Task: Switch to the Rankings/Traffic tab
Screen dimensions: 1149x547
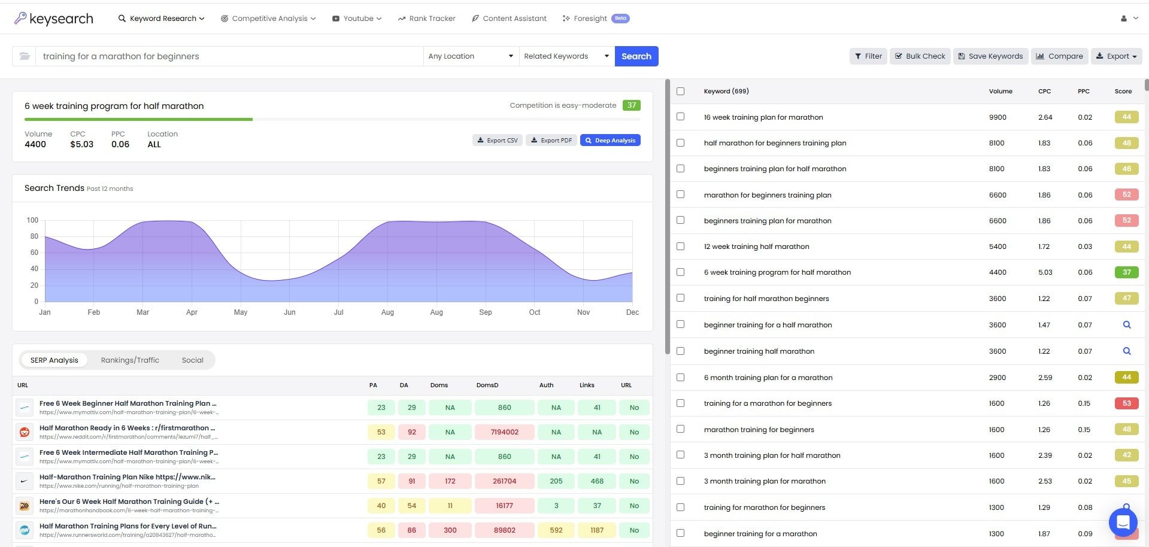Action: pos(129,360)
